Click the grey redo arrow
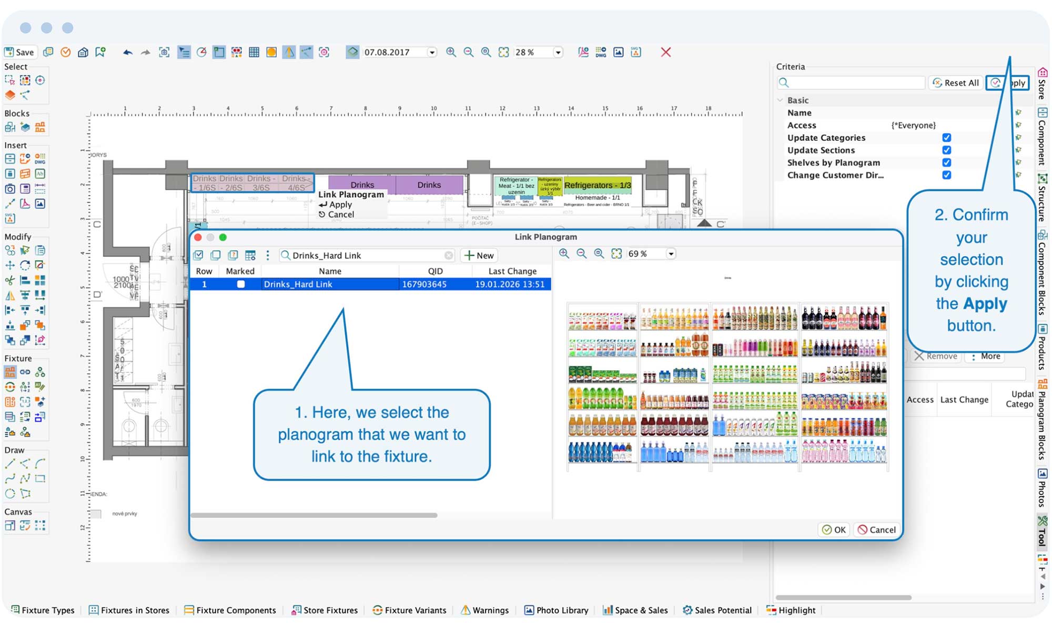Viewport: 1052px width, 629px height. click(x=146, y=52)
